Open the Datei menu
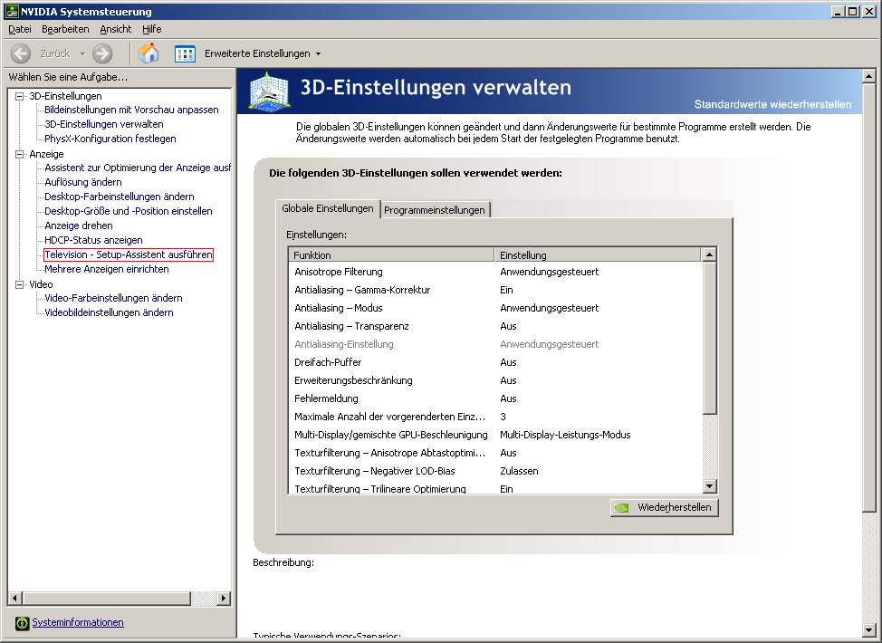The height and width of the screenshot is (643, 882). point(20,29)
